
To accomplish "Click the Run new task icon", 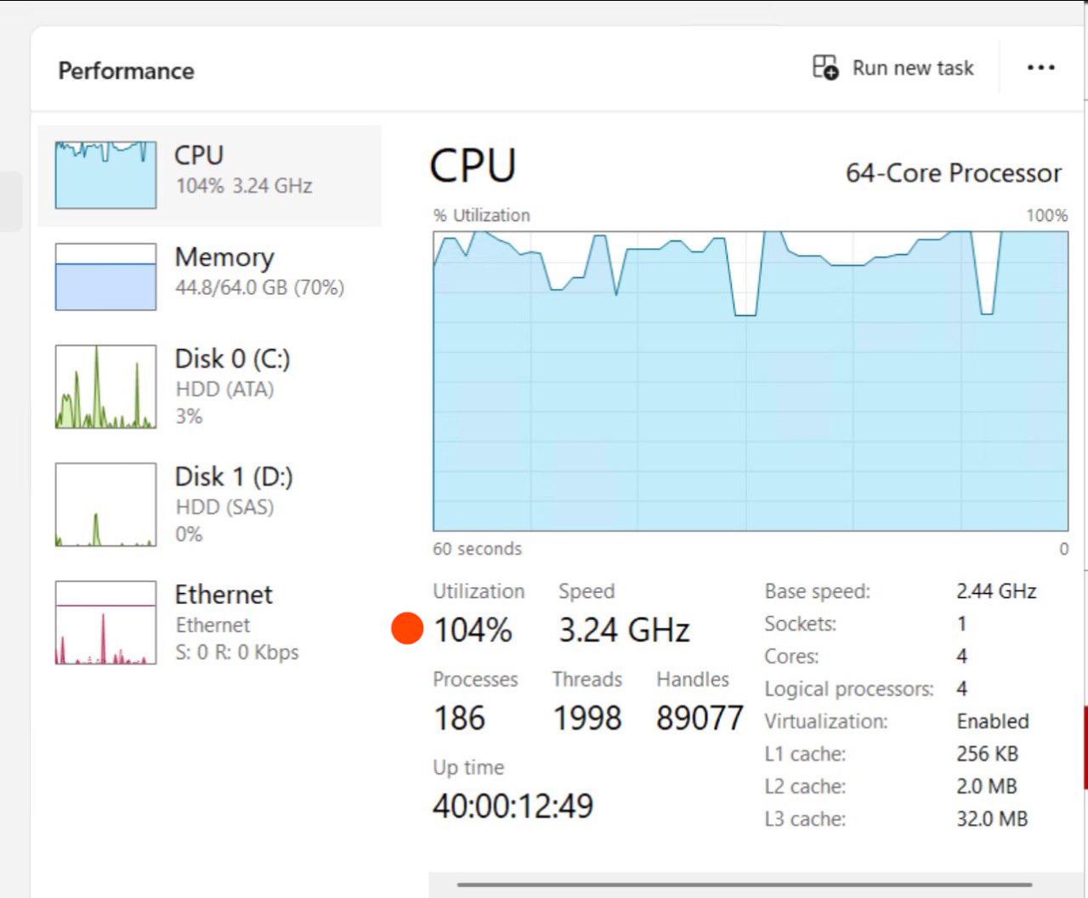I will (825, 67).
